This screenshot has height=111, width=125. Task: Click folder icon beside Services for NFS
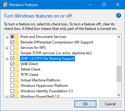pyautogui.click(x=17, y=48)
